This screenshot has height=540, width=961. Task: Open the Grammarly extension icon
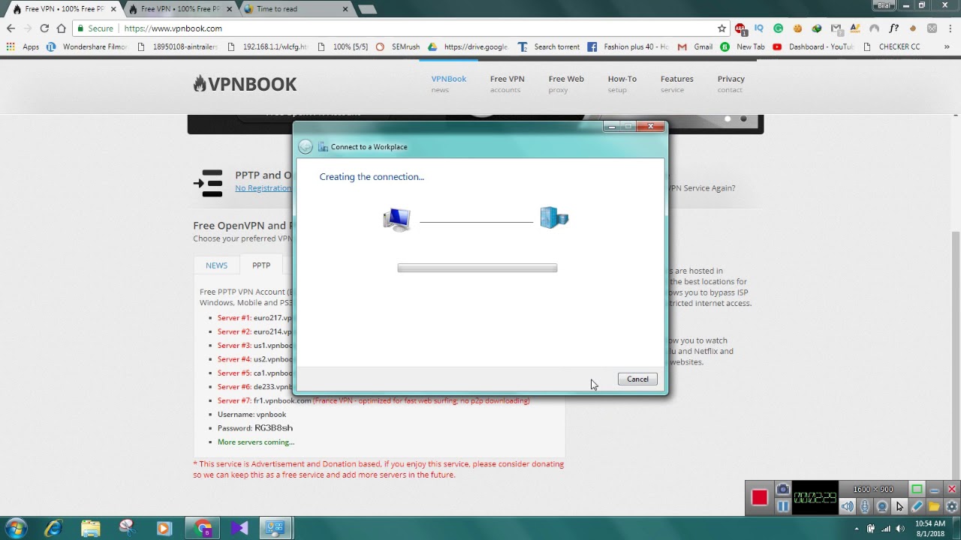tap(778, 28)
